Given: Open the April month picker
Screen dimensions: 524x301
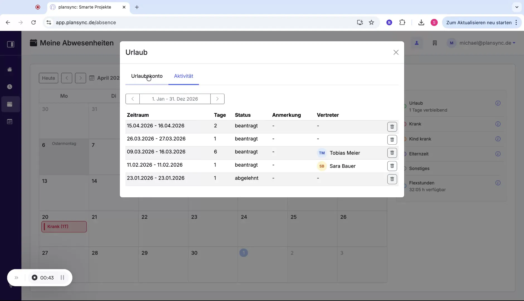Looking at the screenshot, I should pyautogui.click(x=105, y=78).
